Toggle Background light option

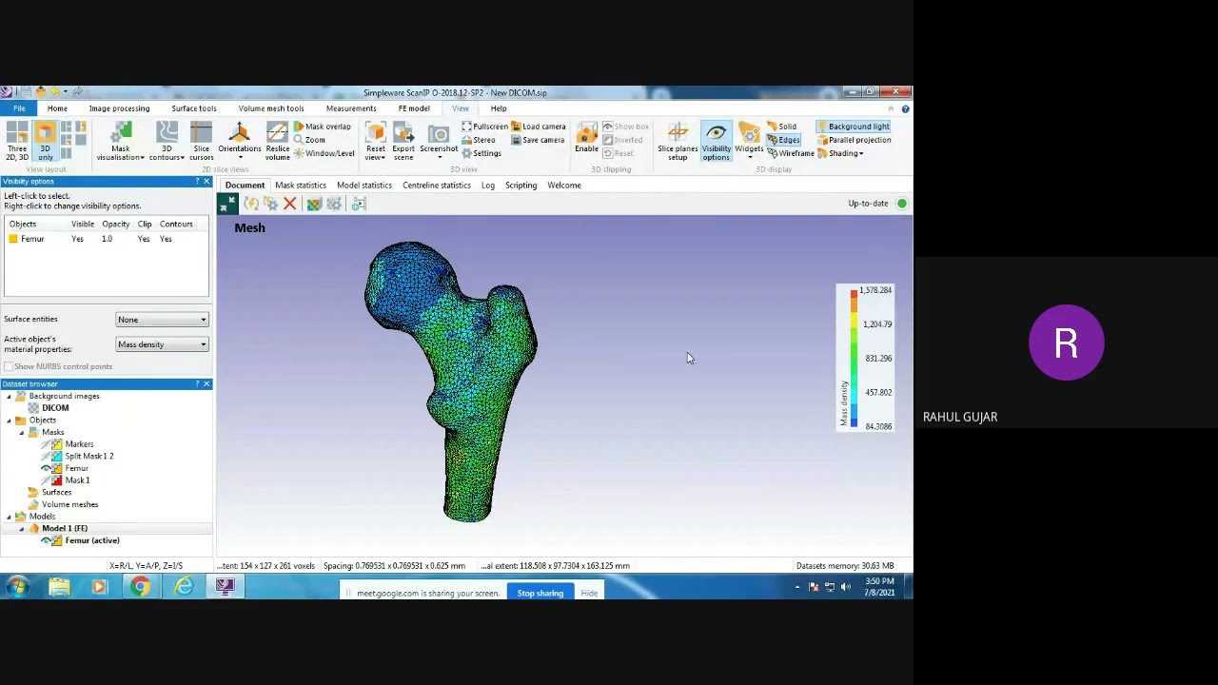[x=853, y=127]
